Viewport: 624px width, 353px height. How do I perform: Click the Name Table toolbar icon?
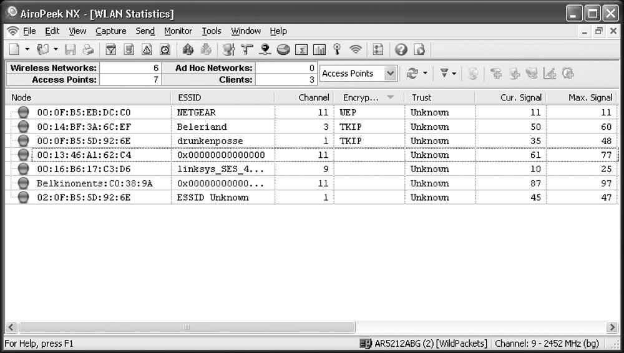(129, 50)
